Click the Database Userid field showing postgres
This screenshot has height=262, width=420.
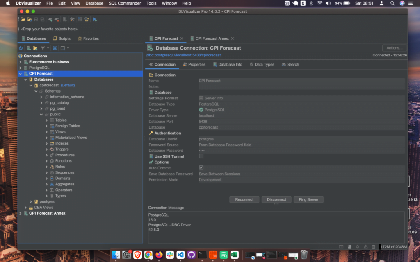click(301, 139)
